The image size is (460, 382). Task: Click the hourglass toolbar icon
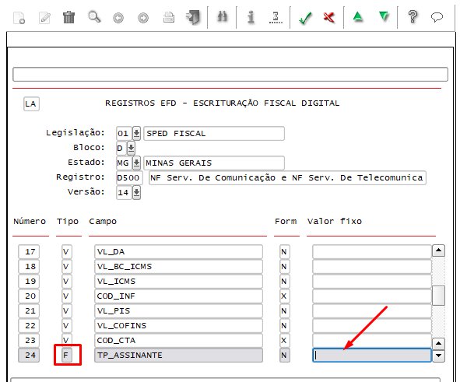click(276, 17)
